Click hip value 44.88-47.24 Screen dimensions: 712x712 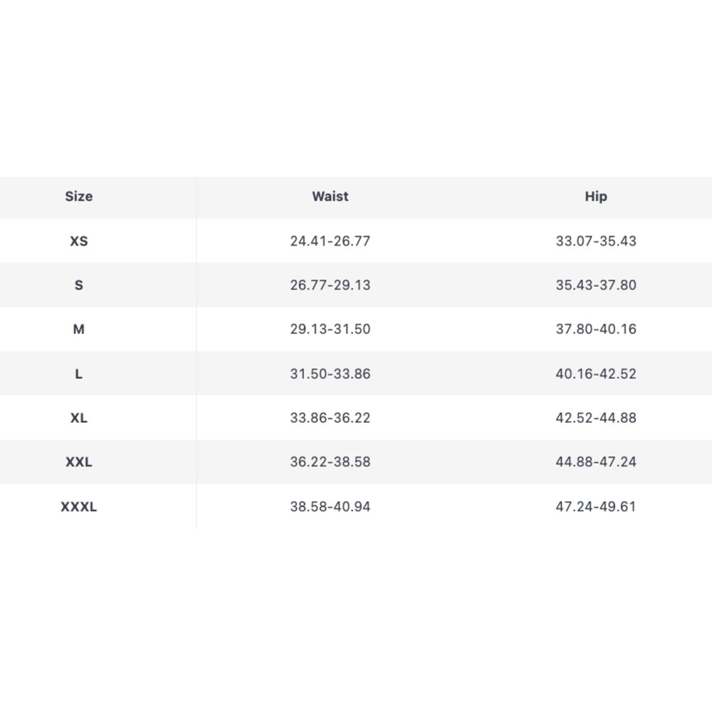pos(596,462)
